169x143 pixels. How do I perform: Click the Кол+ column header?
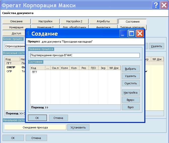point(65,68)
